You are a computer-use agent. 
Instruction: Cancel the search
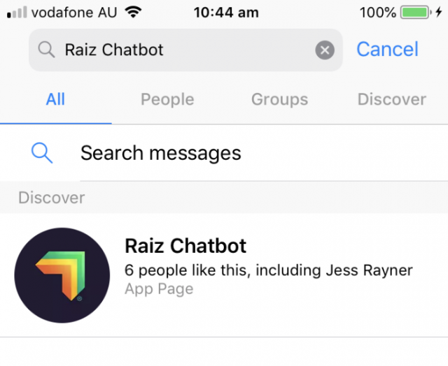(387, 49)
